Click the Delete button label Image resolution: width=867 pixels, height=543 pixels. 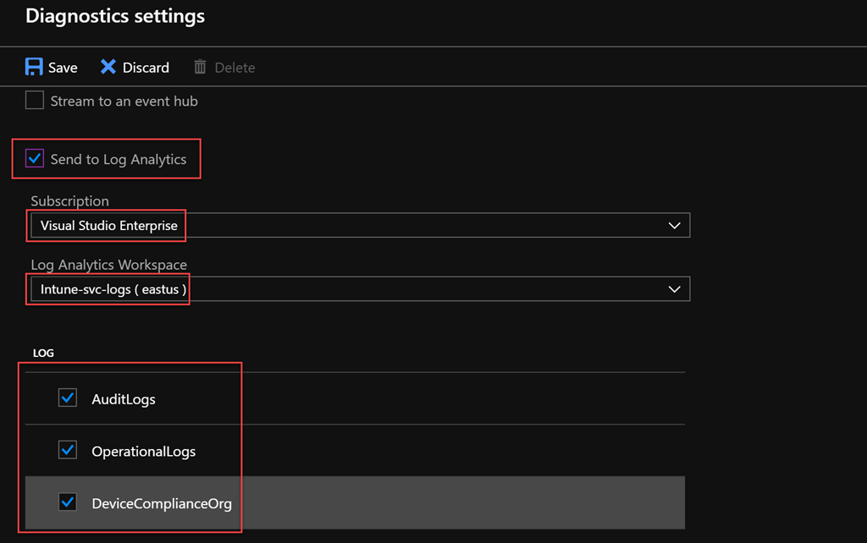click(235, 68)
